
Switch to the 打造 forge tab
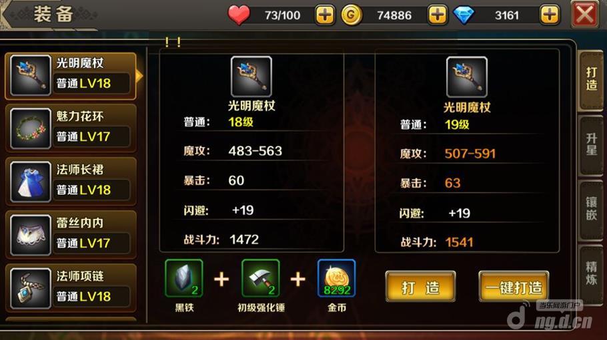coord(591,79)
